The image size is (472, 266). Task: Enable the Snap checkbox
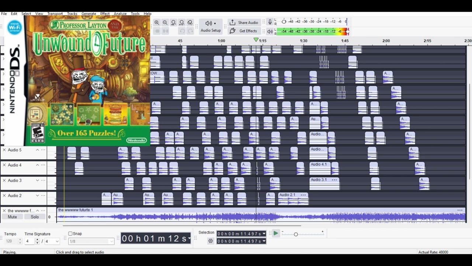(70, 233)
